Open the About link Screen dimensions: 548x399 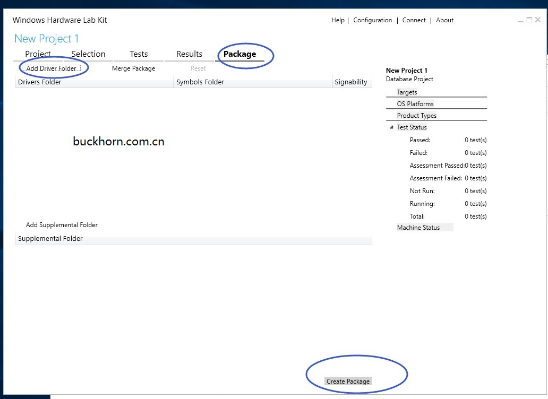(444, 20)
